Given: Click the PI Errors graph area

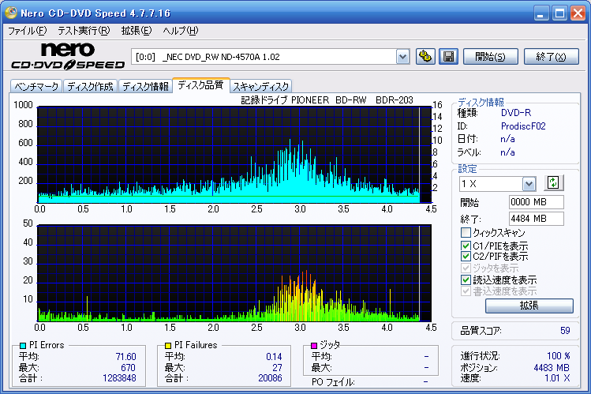Looking at the screenshot, I should [x=234, y=155].
